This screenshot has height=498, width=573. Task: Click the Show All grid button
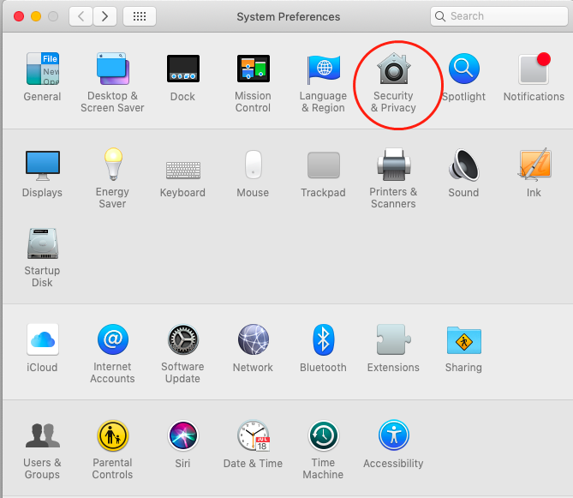pyautogui.click(x=140, y=16)
